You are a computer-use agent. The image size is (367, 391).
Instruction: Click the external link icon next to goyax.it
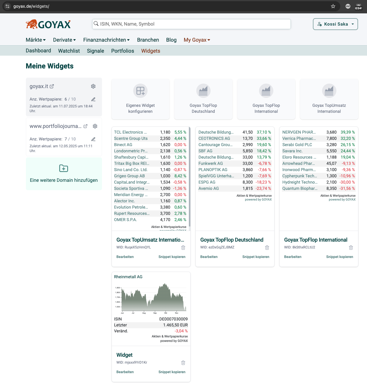click(52, 86)
